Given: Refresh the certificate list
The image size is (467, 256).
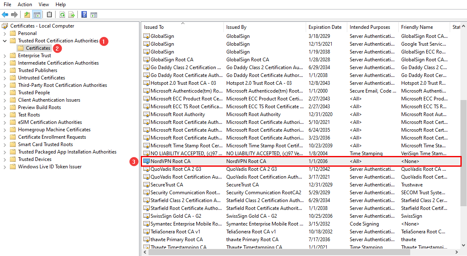Looking at the screenshot, I should tap(62, 15).
